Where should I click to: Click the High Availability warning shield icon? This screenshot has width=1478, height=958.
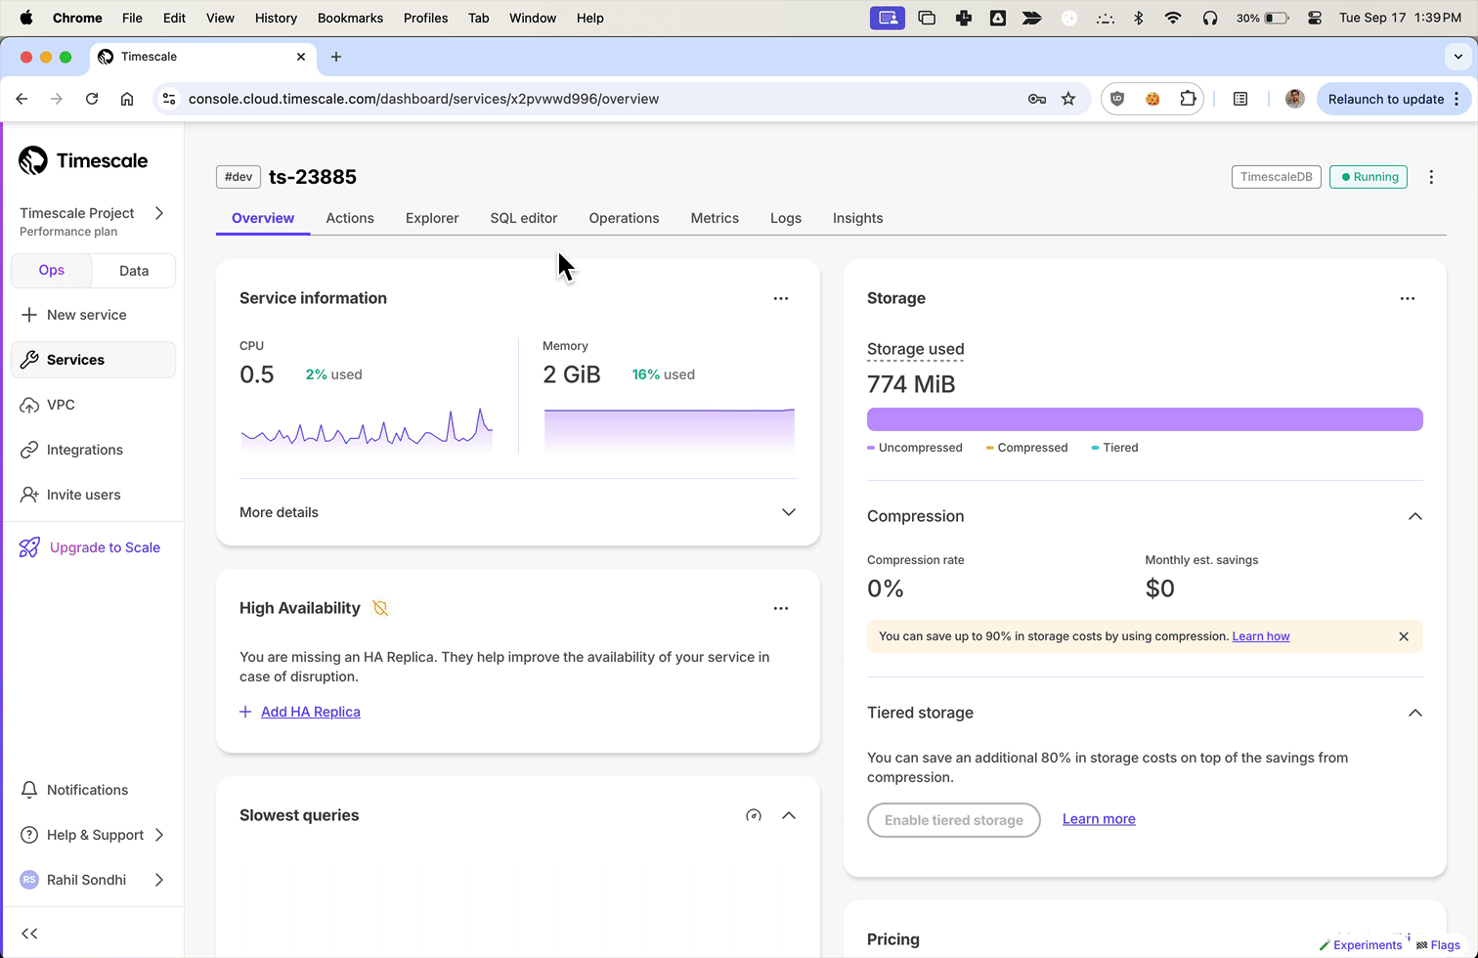pos(380,608)
